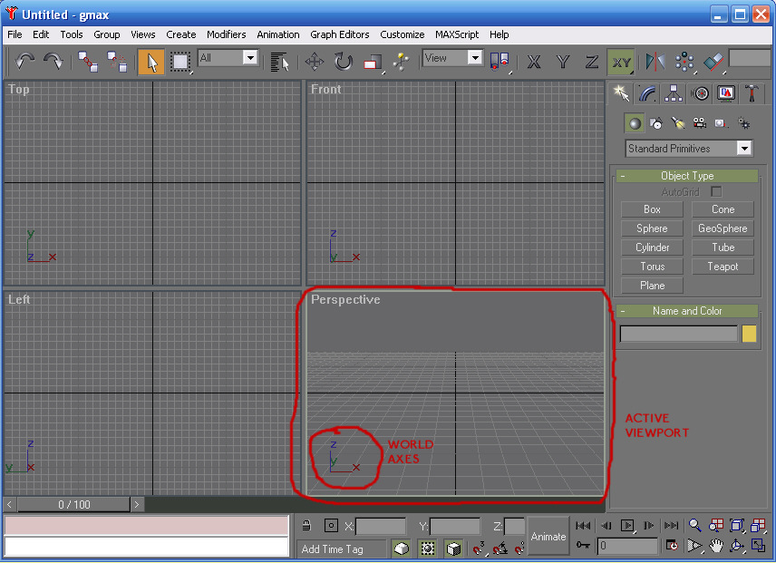Open the selection filter All dropdown
Image resolution: width=776 pixels, height=563 pixels.
pyautogui.click(x=250, y=57)
